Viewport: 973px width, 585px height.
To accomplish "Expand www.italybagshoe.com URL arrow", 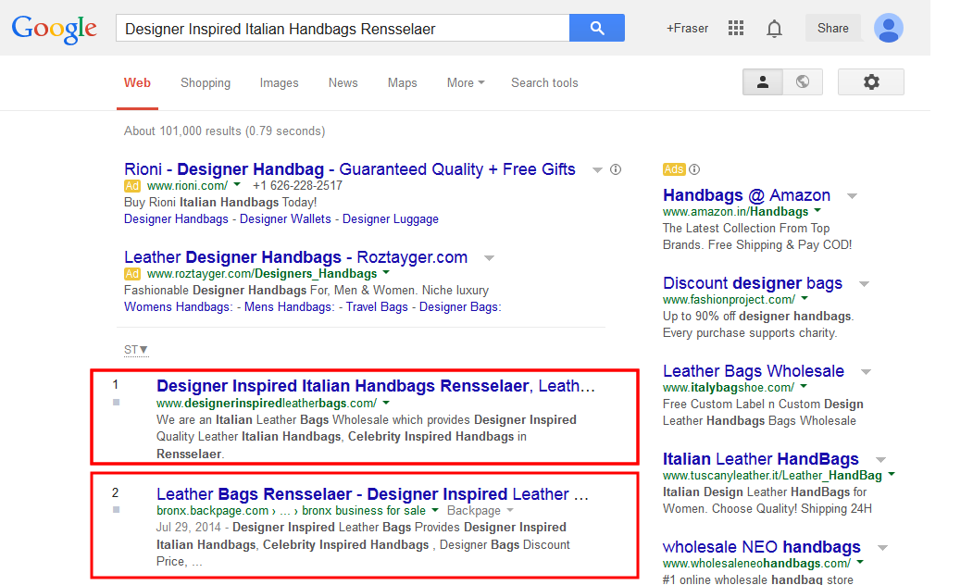I will pyautogui.click(x=804, y=387).
